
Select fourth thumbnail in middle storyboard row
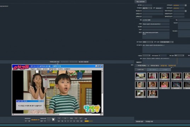pyautogui.click(x=177, y=85)
